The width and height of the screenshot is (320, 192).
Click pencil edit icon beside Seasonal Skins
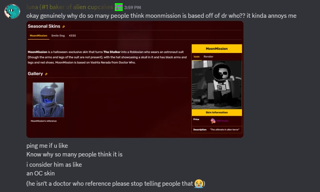64,26
